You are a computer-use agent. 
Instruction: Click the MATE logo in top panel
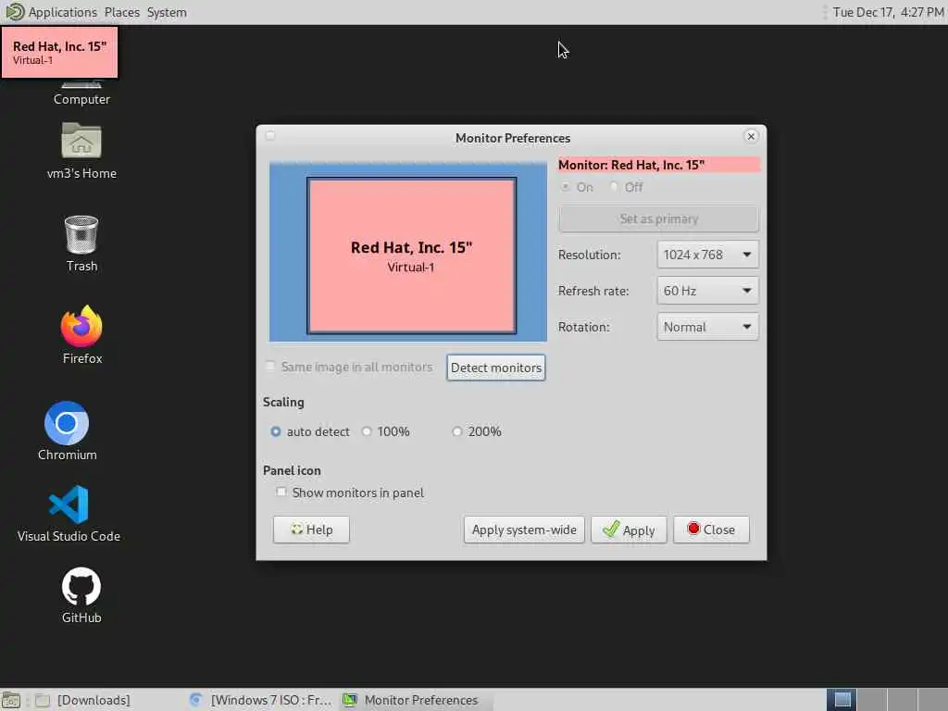[x=15, y=11]
